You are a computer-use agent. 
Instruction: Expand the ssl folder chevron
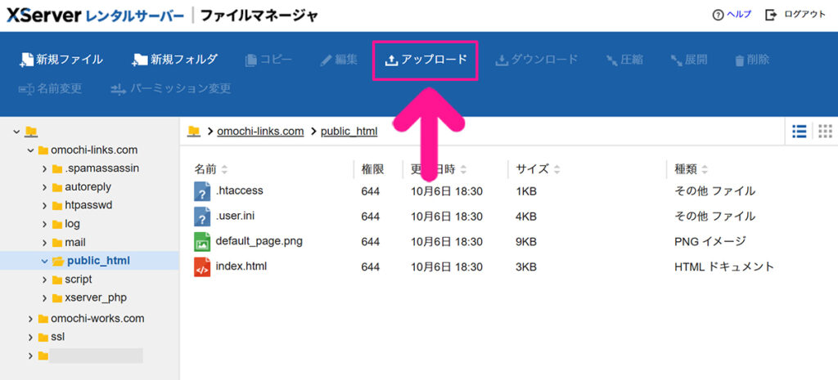(x=31, y=337)
